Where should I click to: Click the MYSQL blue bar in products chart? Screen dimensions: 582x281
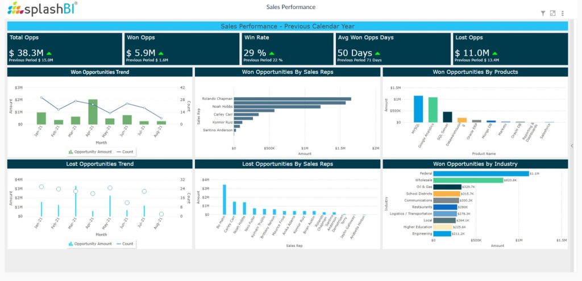pyautogui.click(x=418, y=108)
